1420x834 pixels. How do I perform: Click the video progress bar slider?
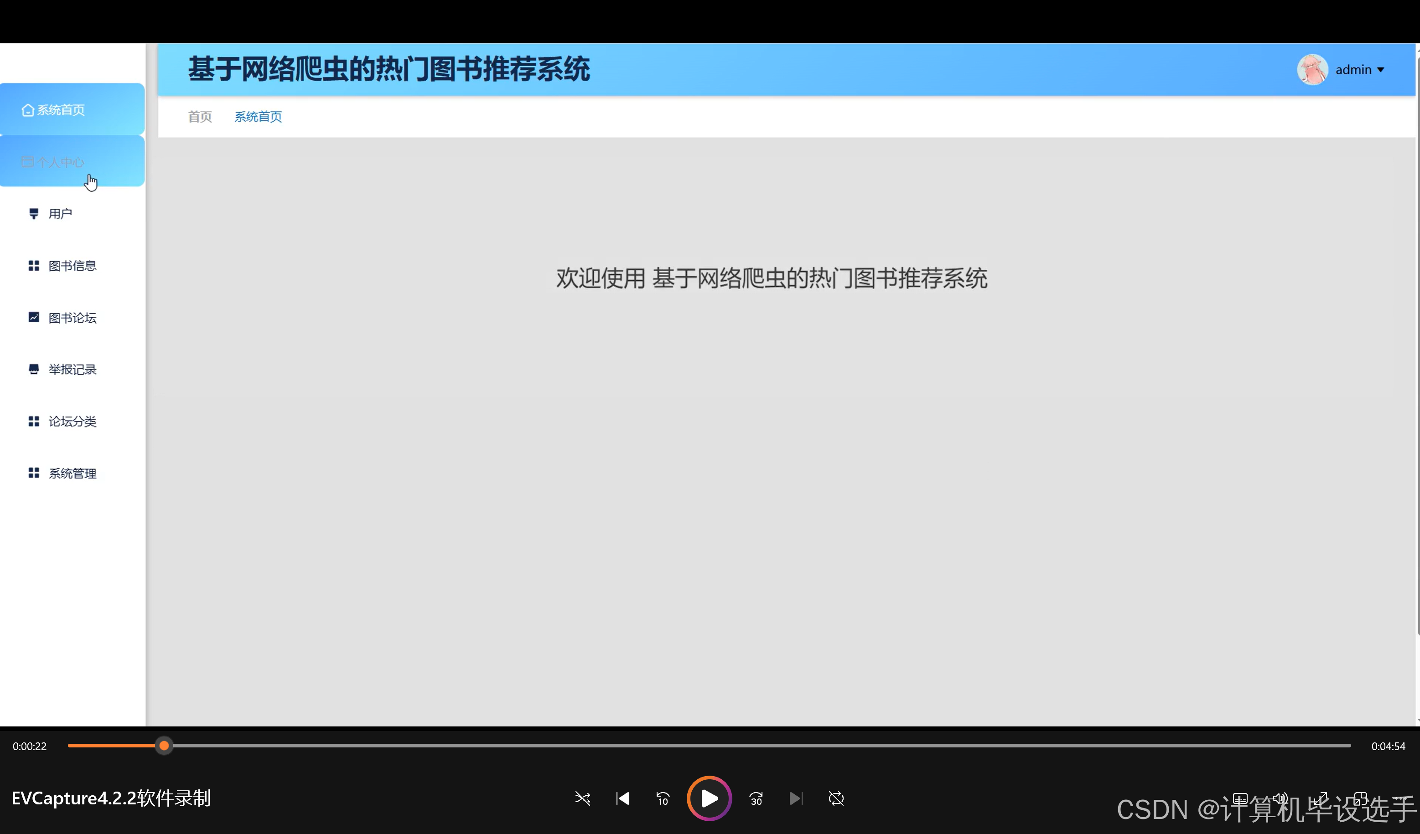point(163,746)
